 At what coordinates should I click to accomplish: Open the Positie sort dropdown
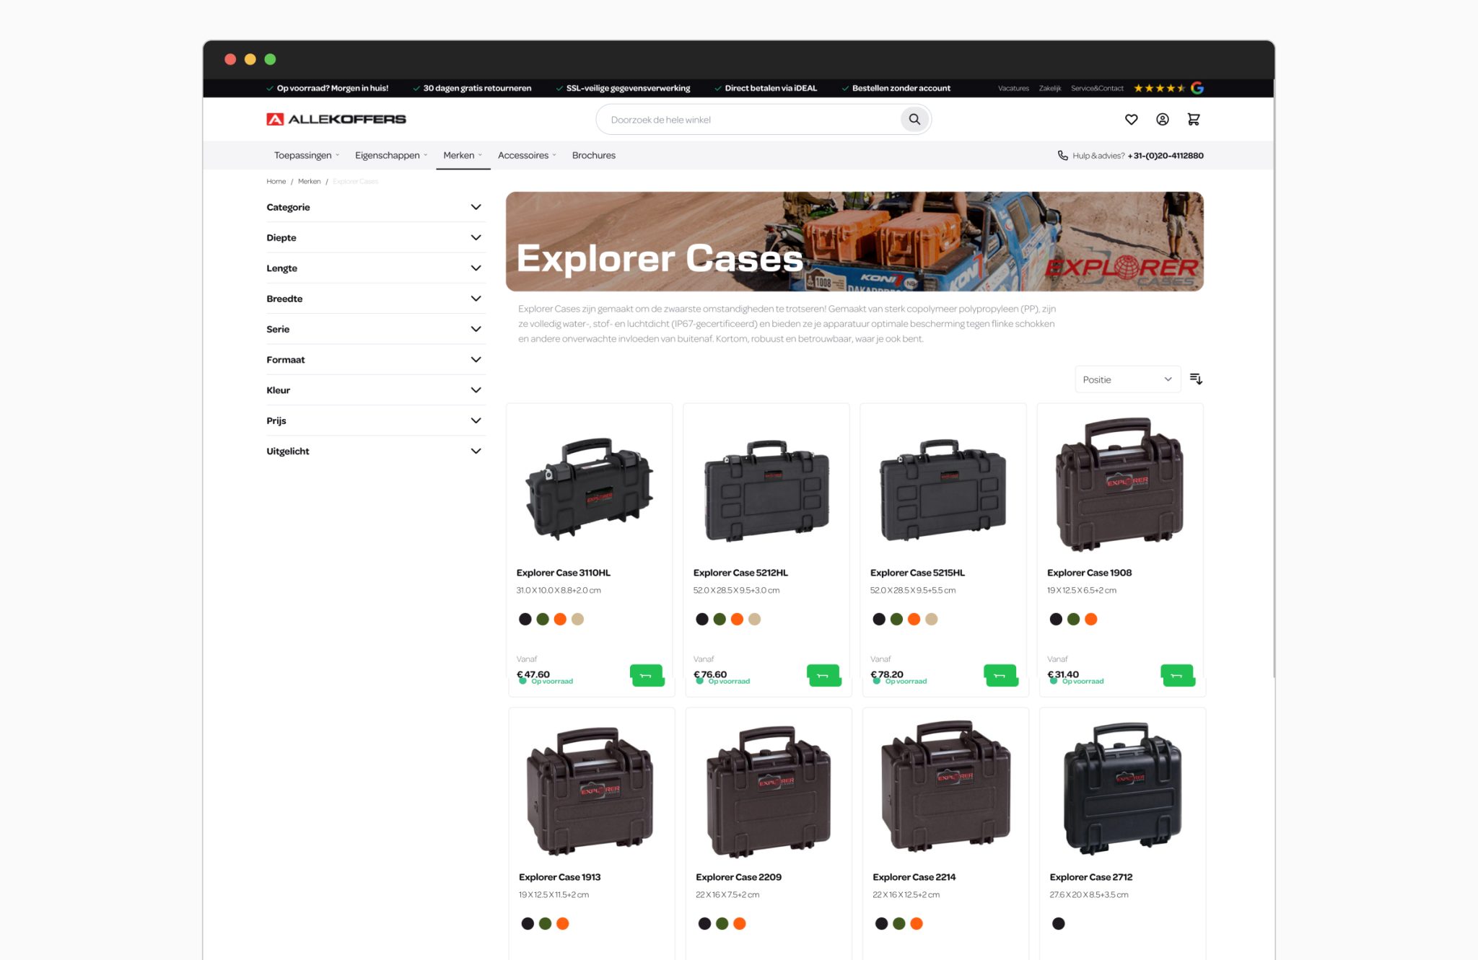1127,379
